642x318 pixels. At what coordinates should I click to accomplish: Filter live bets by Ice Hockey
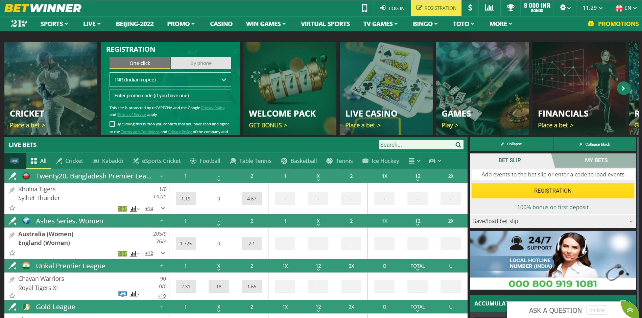tap(381, 161)
